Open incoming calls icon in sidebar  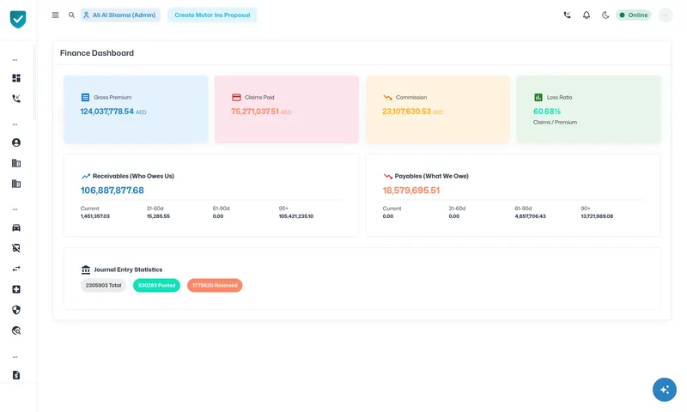[x=16, y=99]
